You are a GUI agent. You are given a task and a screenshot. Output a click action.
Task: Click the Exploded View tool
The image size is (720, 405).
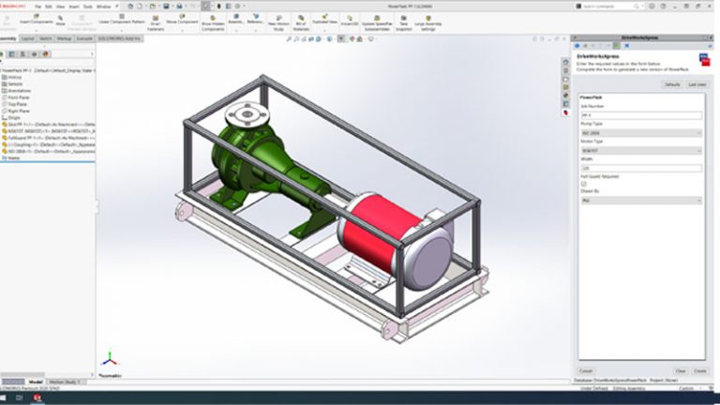pos(324,19)
